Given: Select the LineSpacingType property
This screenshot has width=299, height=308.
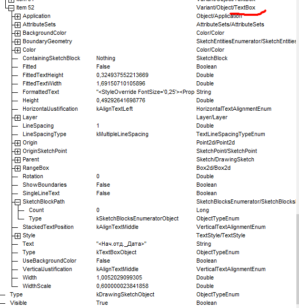Looking at the screenshot, I should click(45, 134).
